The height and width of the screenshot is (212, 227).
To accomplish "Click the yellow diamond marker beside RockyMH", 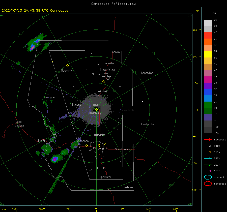I will click(x=67, y=66).
